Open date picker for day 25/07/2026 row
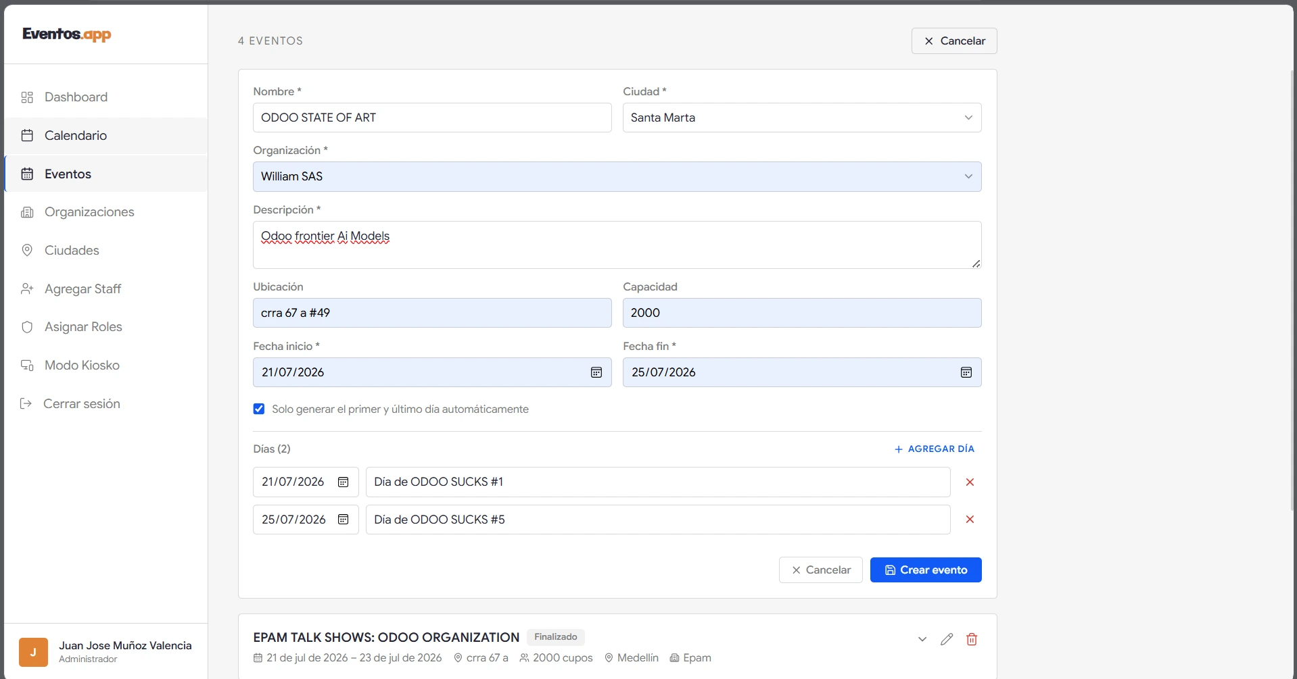The image size is (1297, 679). tap(344, 520)
